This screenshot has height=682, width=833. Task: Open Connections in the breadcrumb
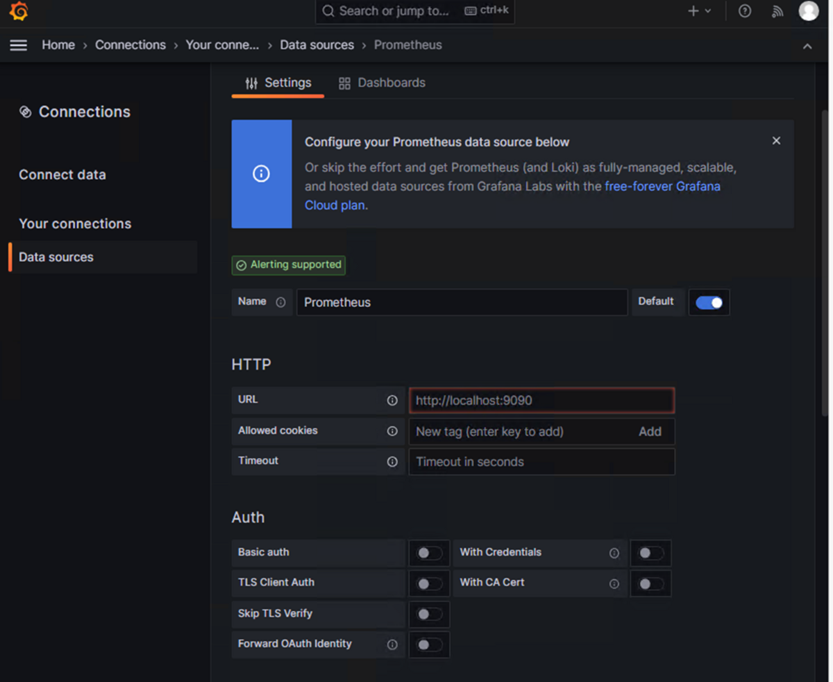(131, 45)
